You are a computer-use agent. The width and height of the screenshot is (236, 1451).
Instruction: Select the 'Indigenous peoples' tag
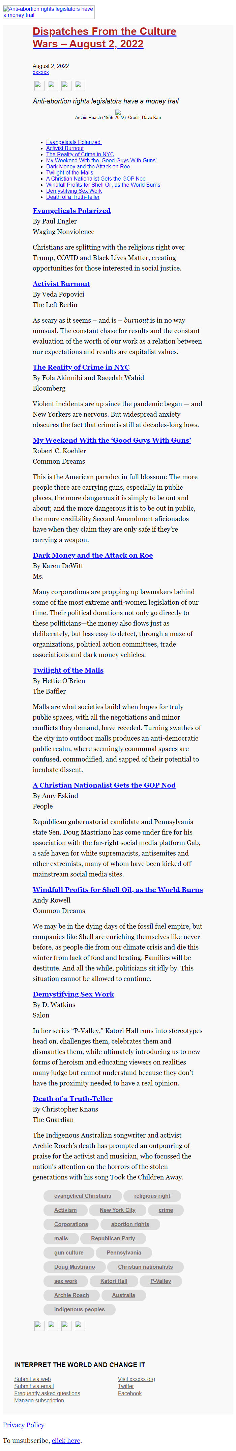79,1309
